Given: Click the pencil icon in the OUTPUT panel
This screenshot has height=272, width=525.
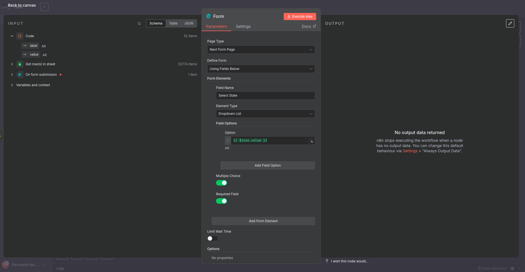Looking at the screenshot, I should (x=510, y=23).
